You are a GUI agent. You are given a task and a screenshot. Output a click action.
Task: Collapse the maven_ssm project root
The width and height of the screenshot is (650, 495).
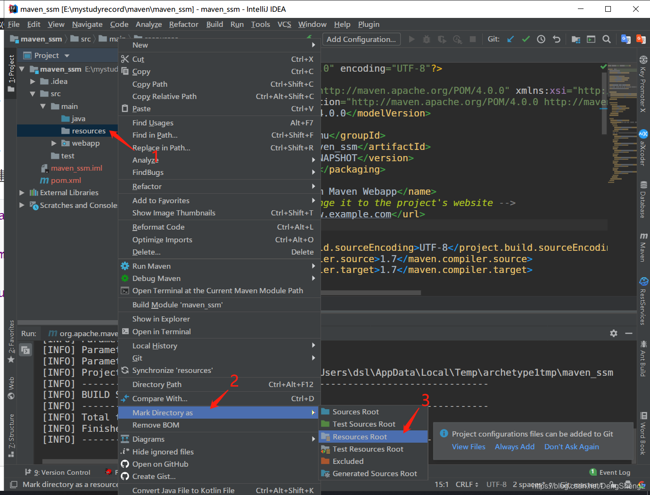pyautogui.click(x=22, y=69)
